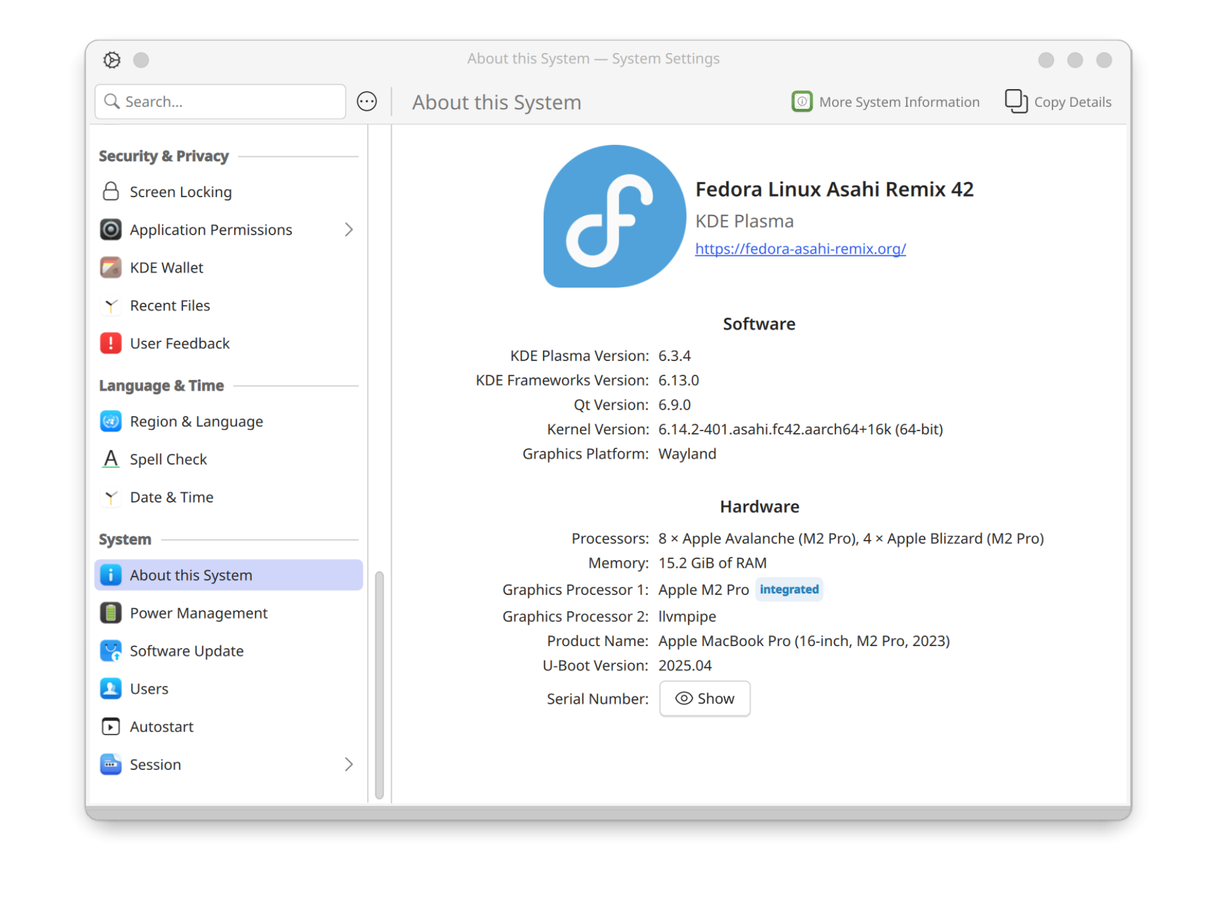1215x916 pixels.
Task: Click the Screen Locking padlock icon
Action: click(x=111, y=192)
